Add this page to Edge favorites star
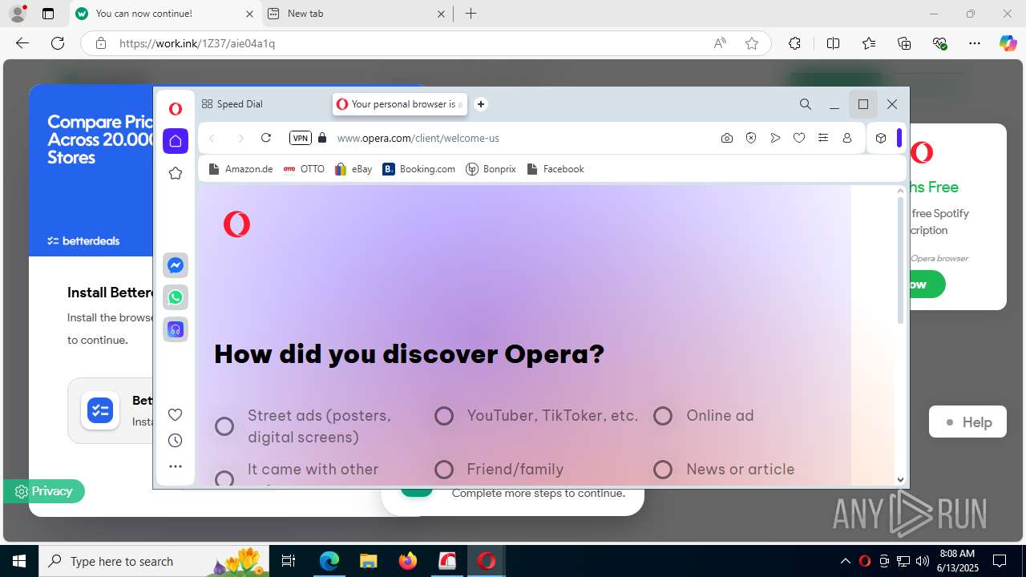Image resolution: width=1026 pixels, height=577 pixels. [752, 43]
